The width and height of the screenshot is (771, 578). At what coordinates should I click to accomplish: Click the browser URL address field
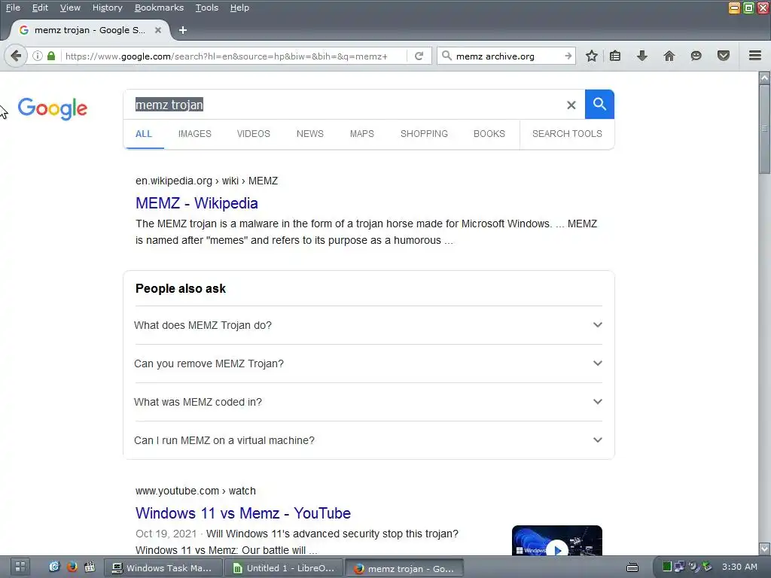pos(233,56)
